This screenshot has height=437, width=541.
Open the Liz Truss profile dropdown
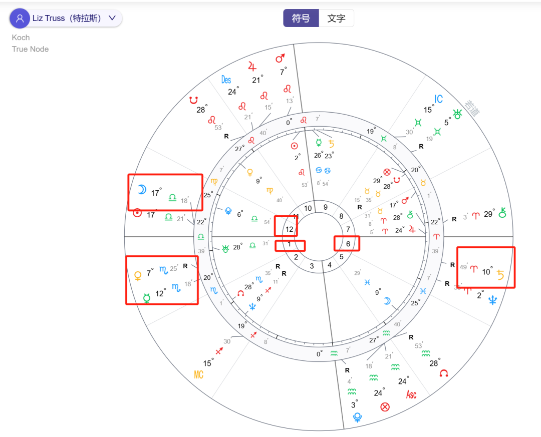click(66, 19)
